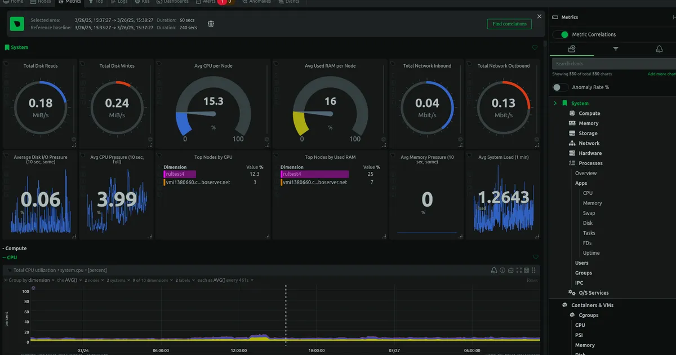676x355 pixels.
Task: Toggle the Metric Correlations switch
Action: (561, 34)
